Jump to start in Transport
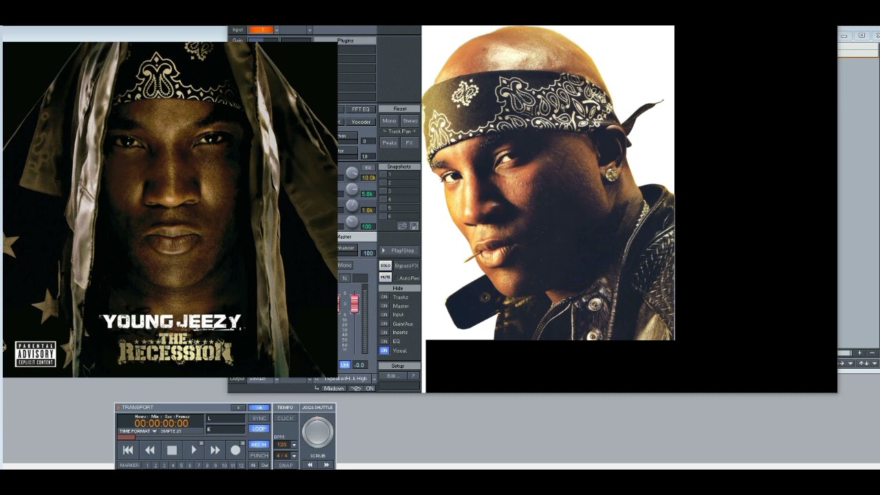This screenshot has width=880, height=495. [x=128, y=450]
